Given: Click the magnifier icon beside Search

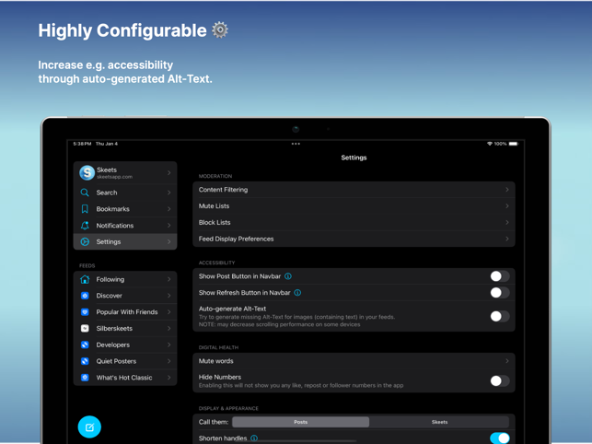Looking at the screenshot, I should coord(85,193).
